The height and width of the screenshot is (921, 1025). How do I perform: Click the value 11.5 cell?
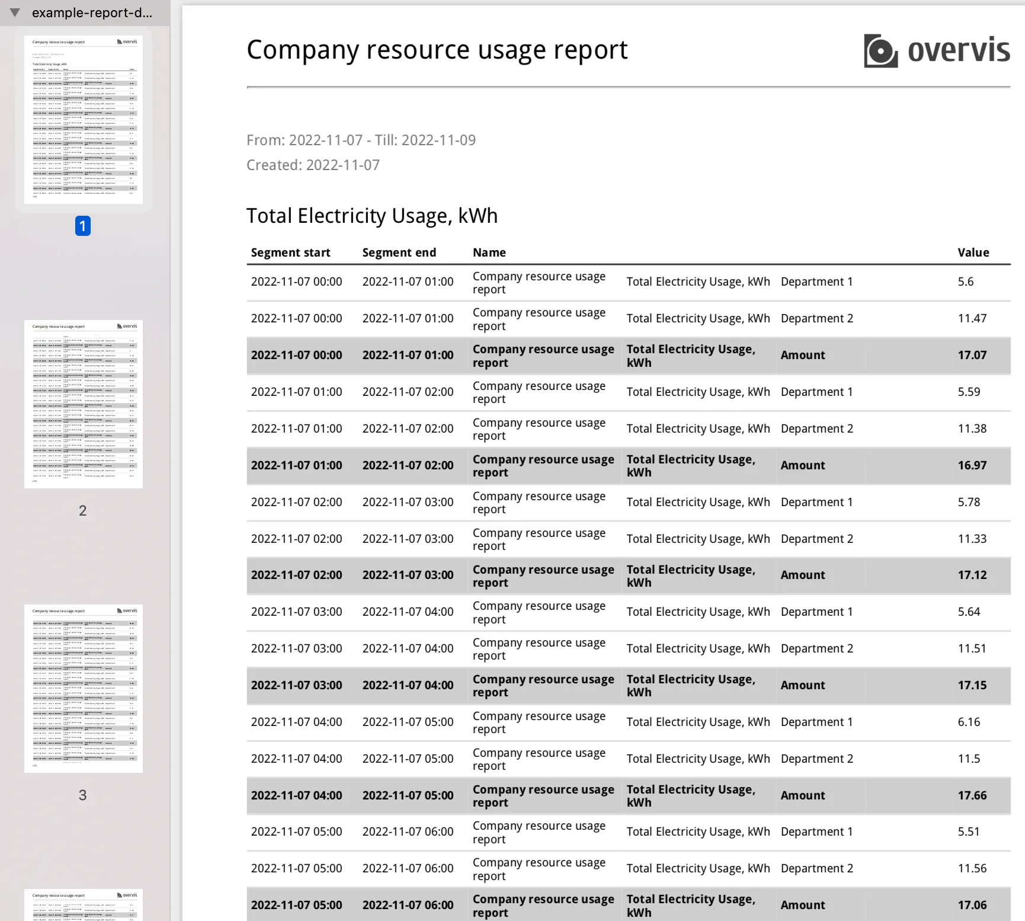tap(969, 759)
